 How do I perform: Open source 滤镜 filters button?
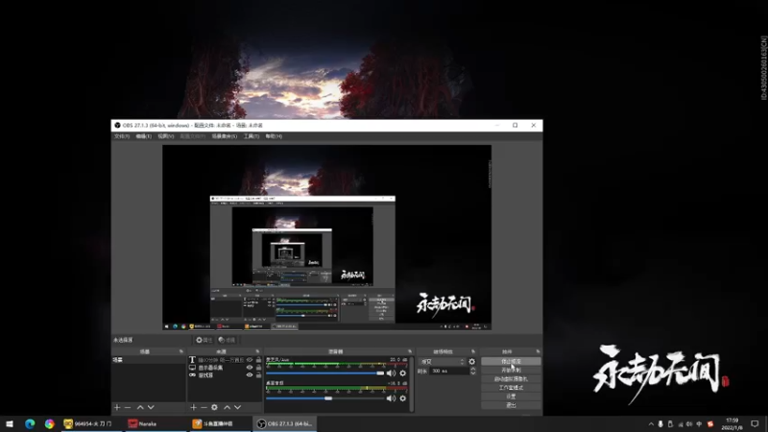(227, 340)
